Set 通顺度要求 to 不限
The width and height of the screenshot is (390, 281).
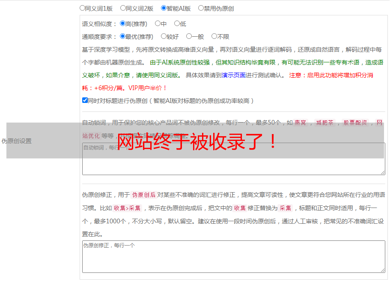point(214,37)
